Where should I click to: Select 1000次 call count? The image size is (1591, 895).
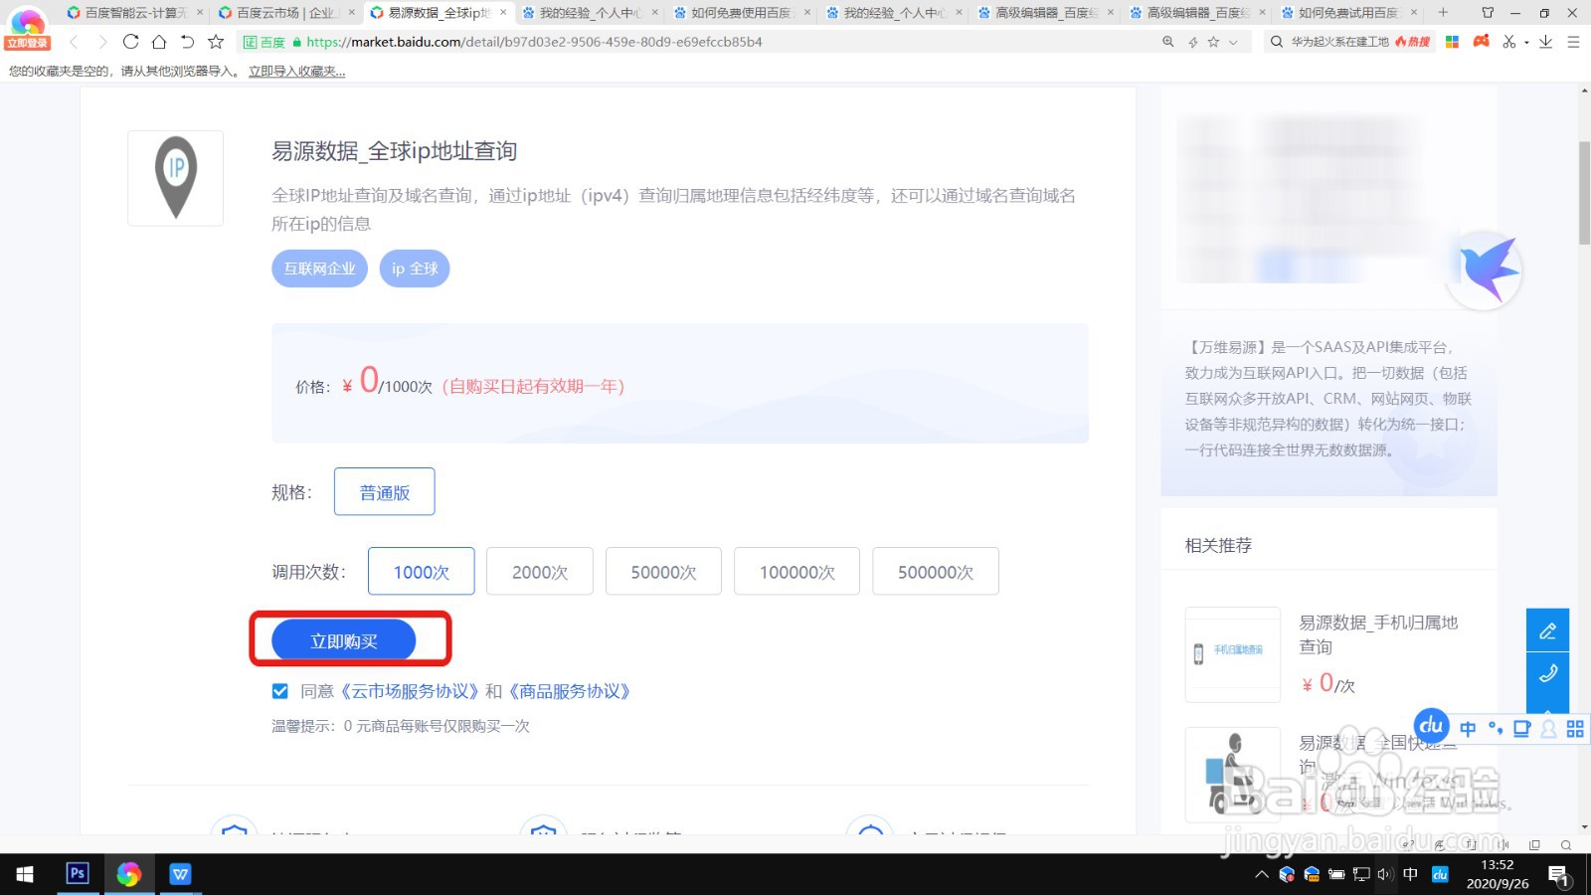[421, 572]
